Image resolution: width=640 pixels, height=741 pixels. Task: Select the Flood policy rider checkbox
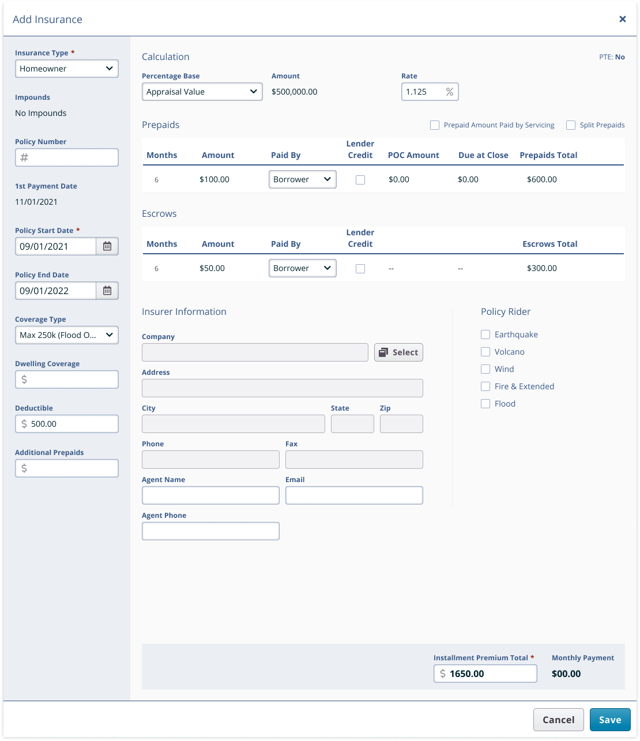485,404
